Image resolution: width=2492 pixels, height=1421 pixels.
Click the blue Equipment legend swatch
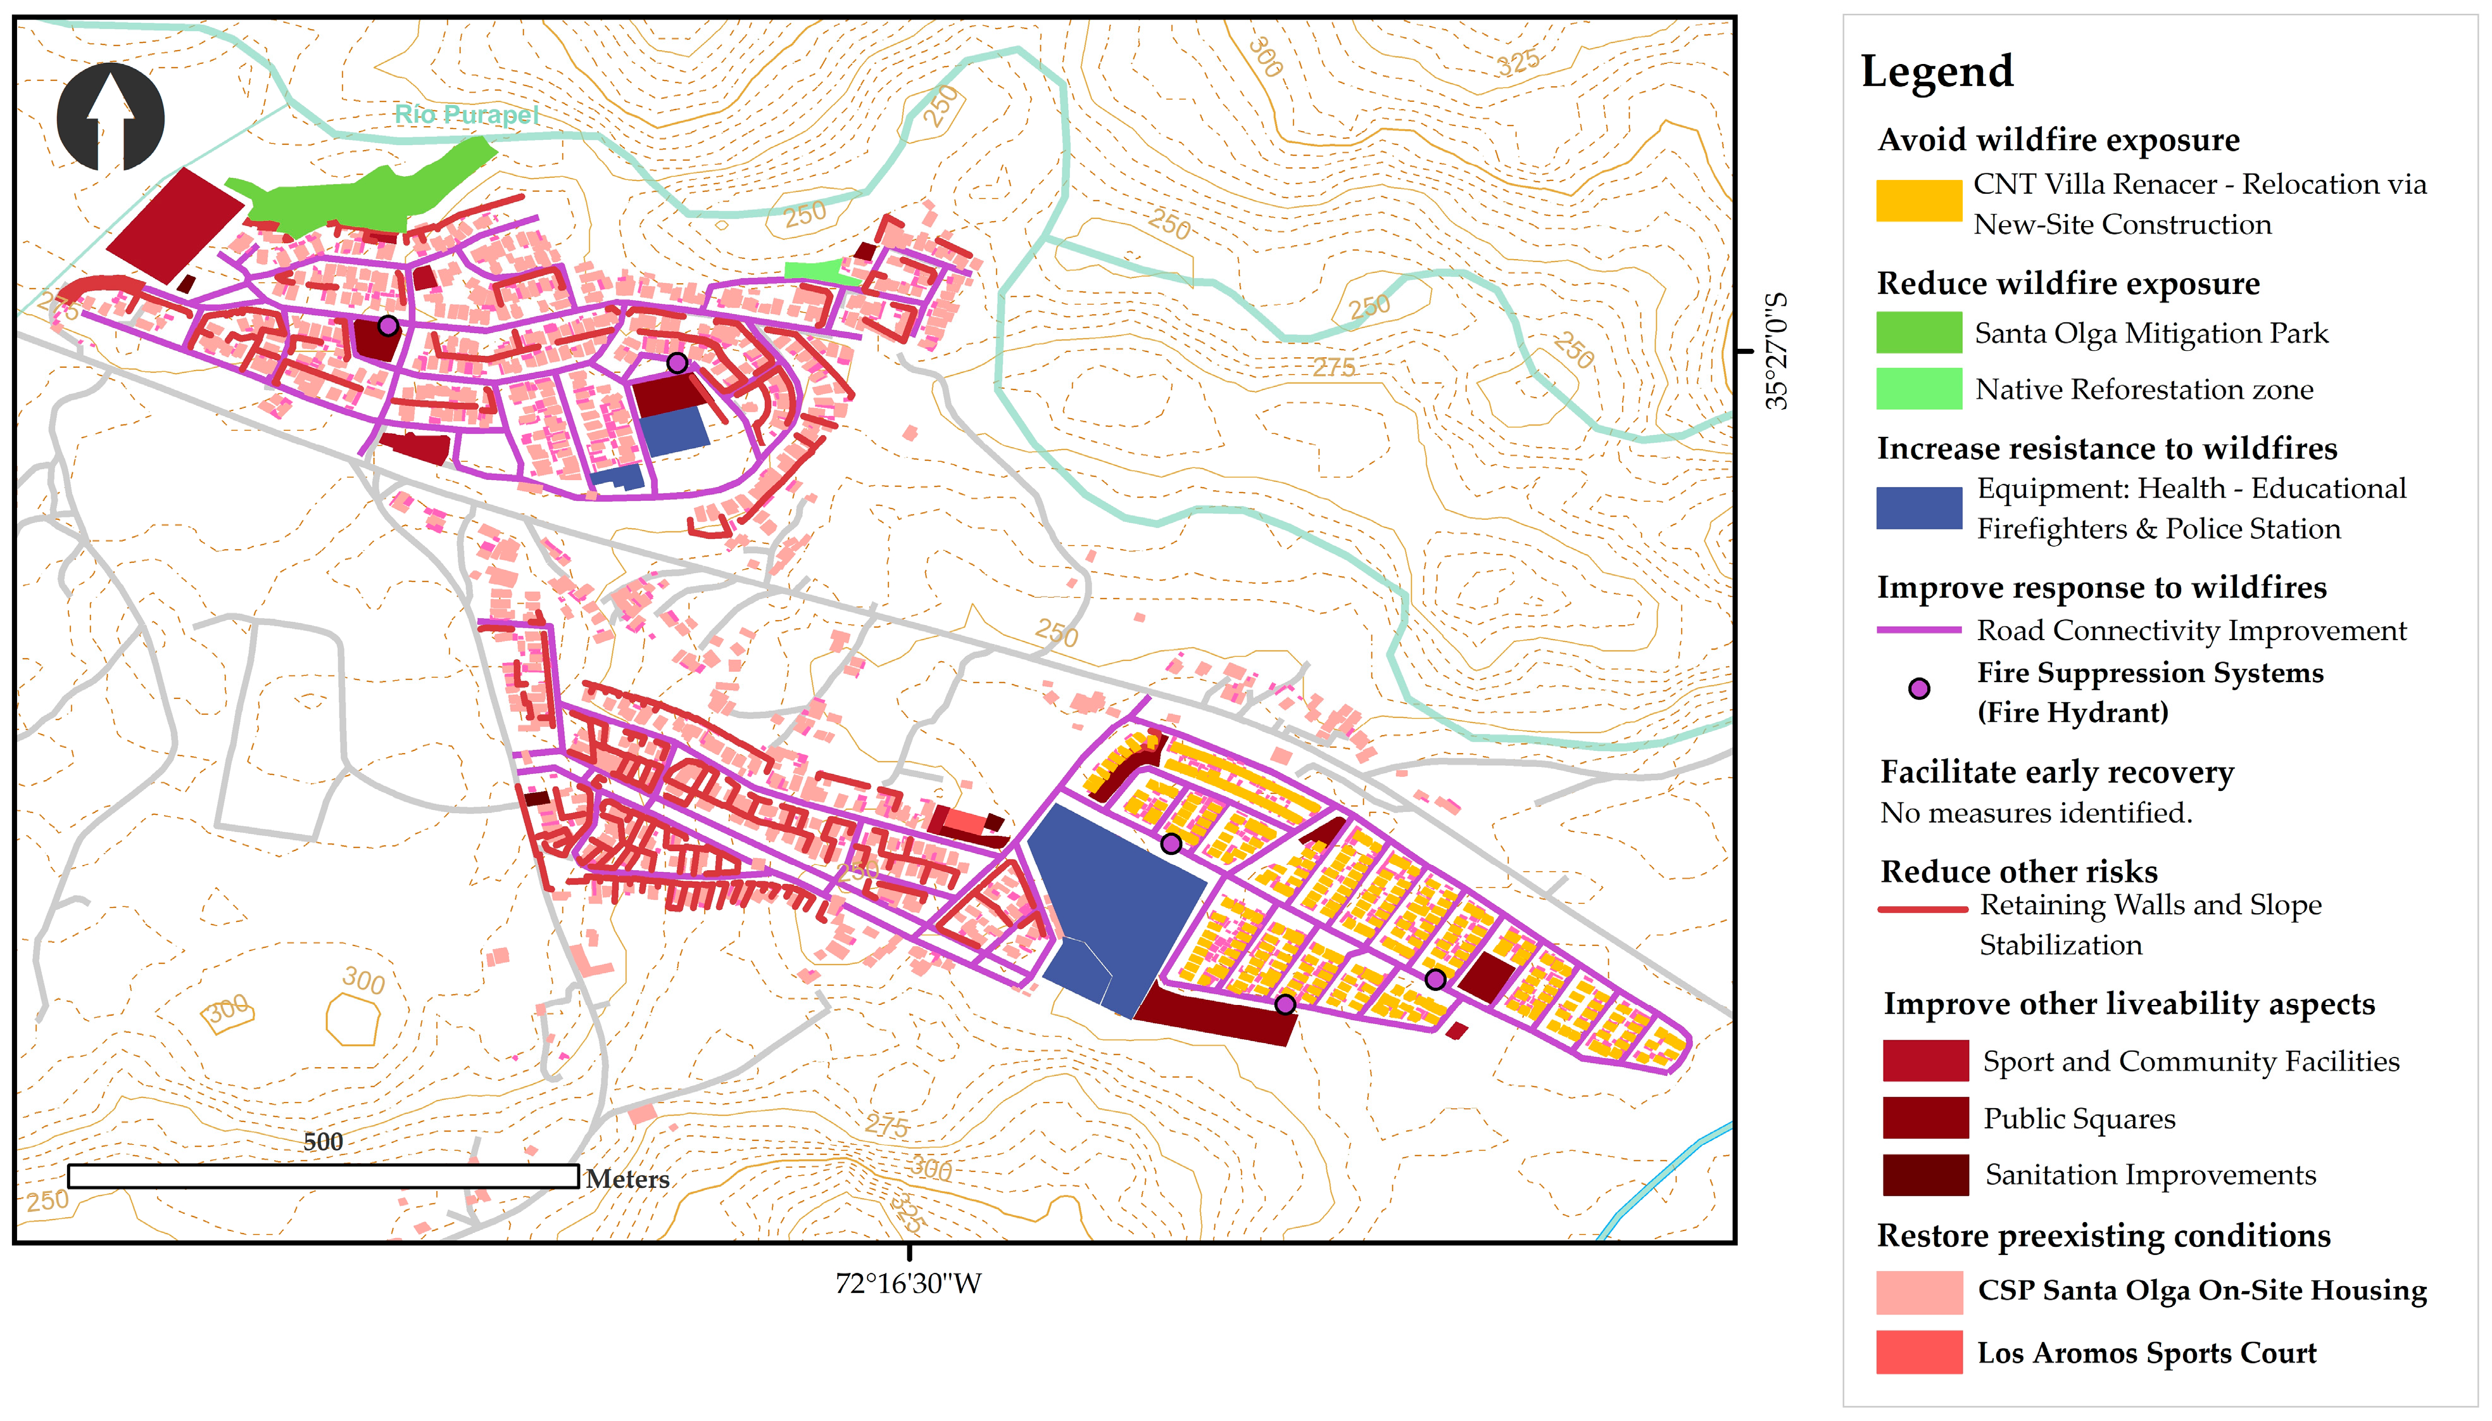(1918, 508)
